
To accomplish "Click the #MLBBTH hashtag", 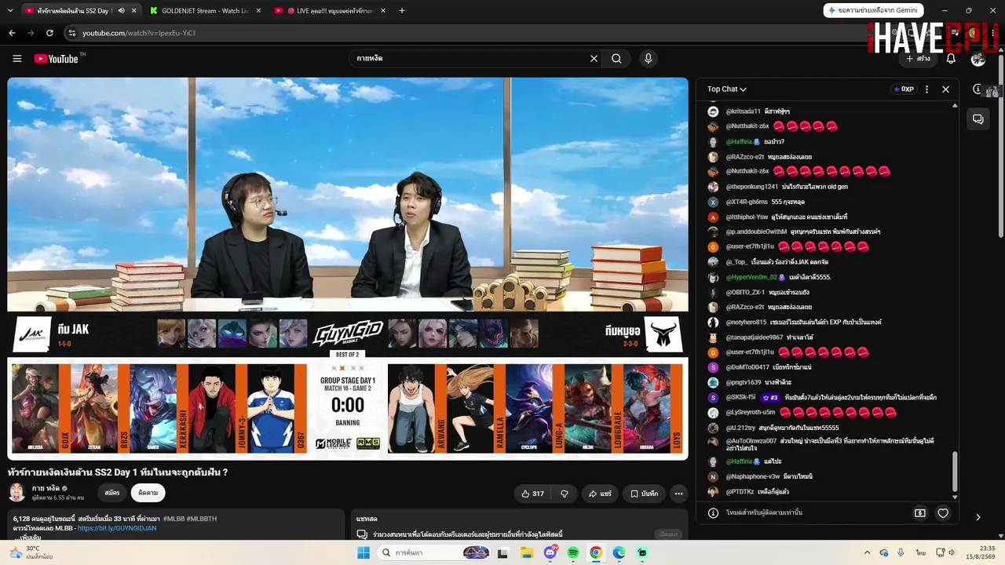I will pos(201,519).
